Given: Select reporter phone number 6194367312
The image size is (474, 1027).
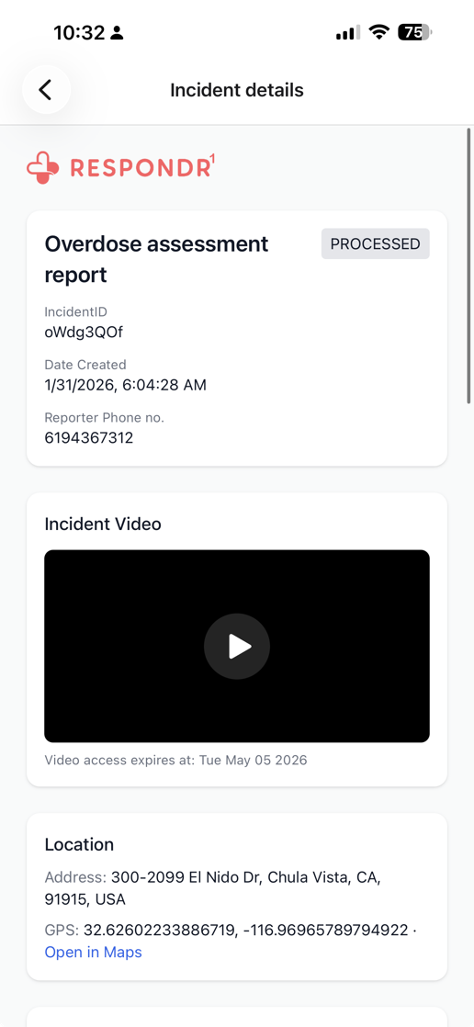Looking at the screenshot, I should tap(89, 437).
